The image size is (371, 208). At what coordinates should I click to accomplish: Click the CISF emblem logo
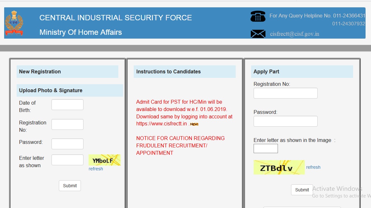(14, 23)
